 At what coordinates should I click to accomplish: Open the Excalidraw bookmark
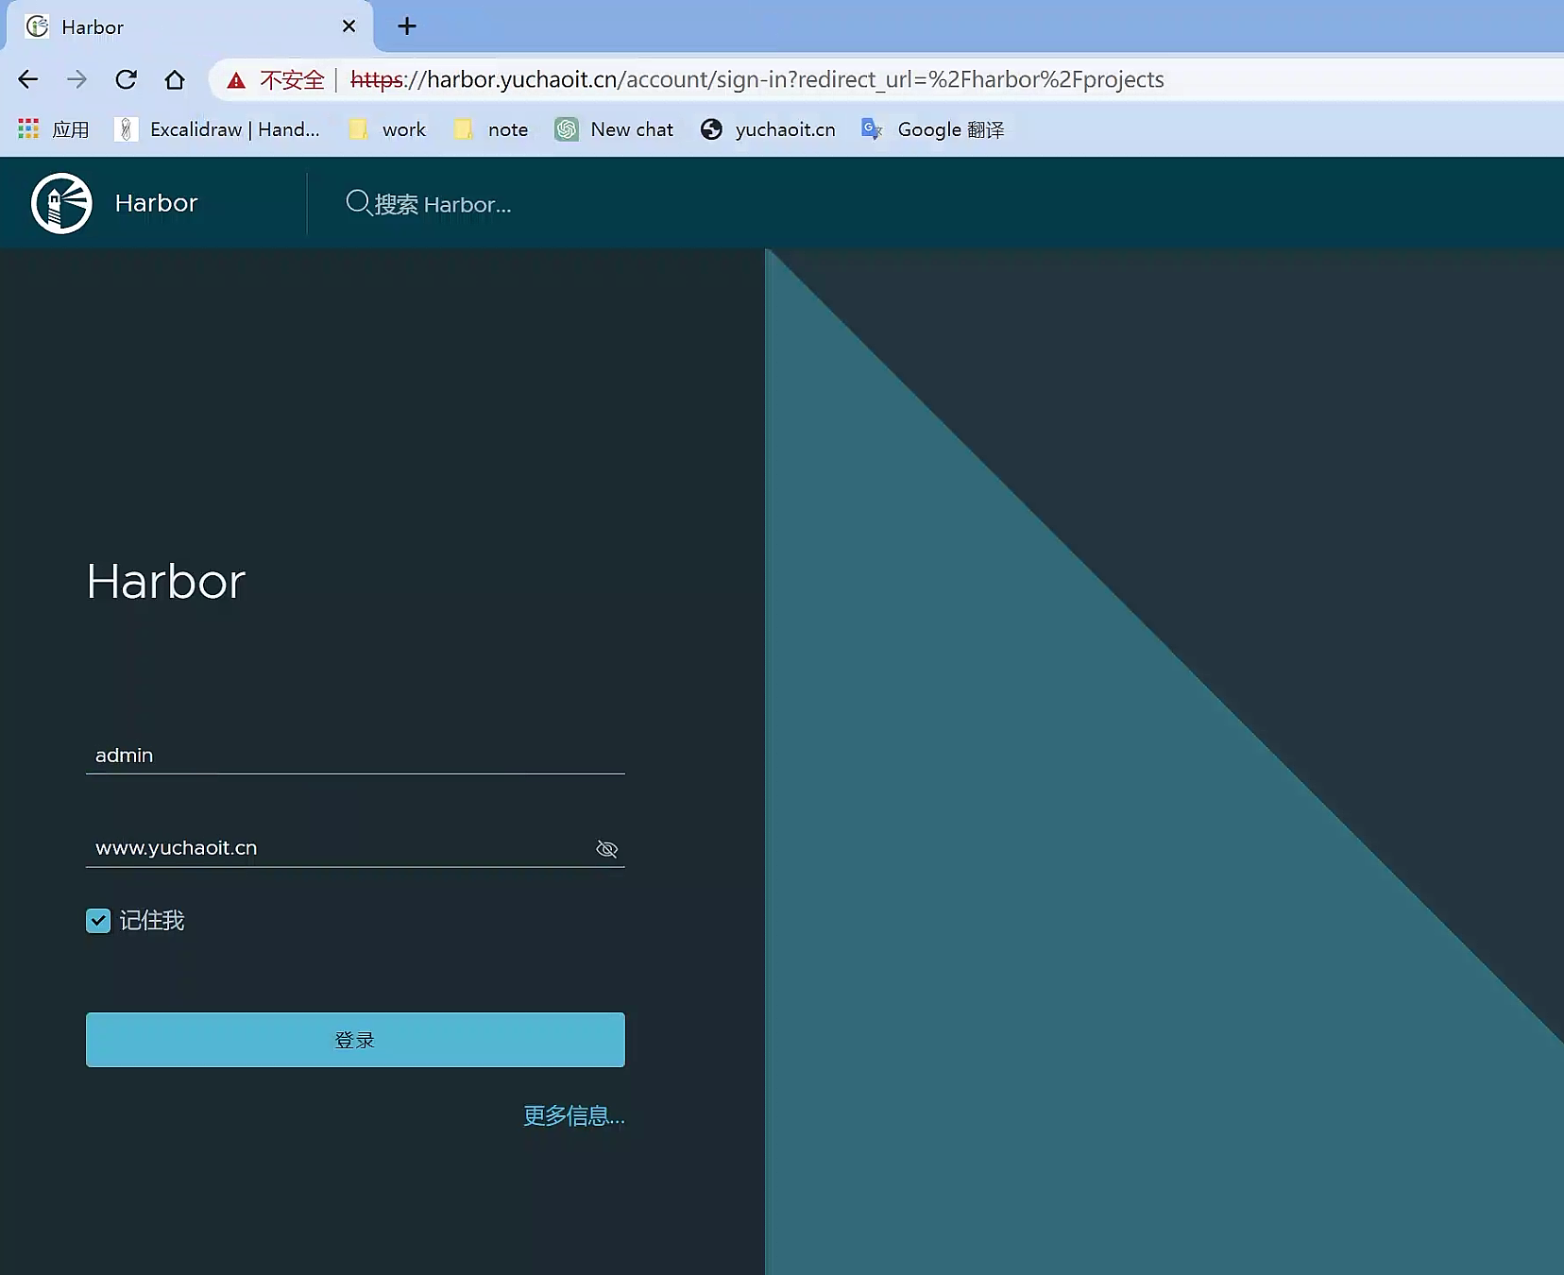click(x=218, y=129)
